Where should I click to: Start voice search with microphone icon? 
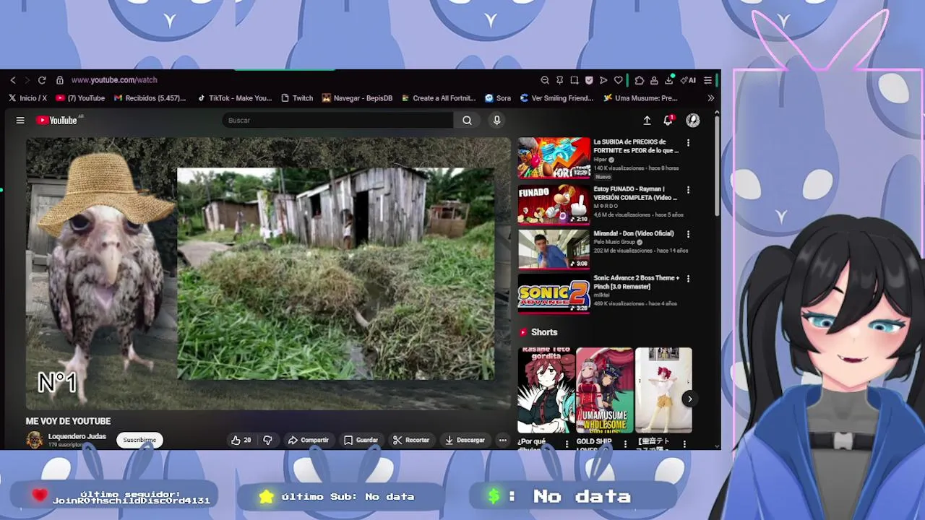coord(496,121)
